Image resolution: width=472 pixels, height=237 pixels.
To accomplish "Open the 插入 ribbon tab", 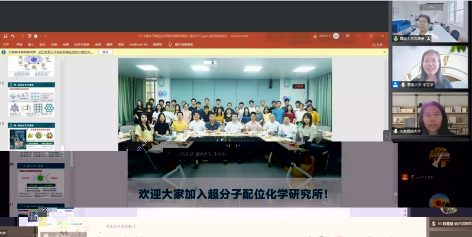I will [31, 44].
